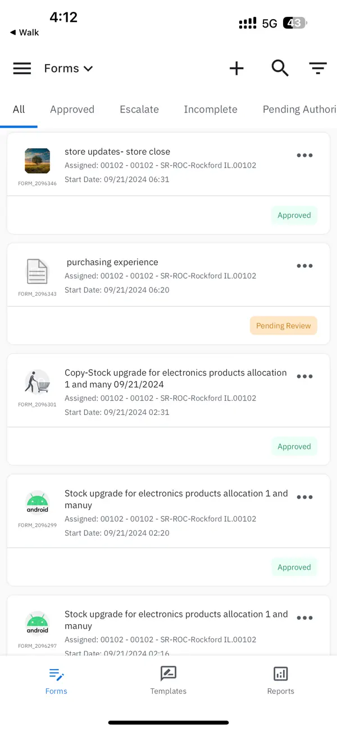Click the Pending Review badge on purchasing experience

pyautogui.click(x=283, y=326)
